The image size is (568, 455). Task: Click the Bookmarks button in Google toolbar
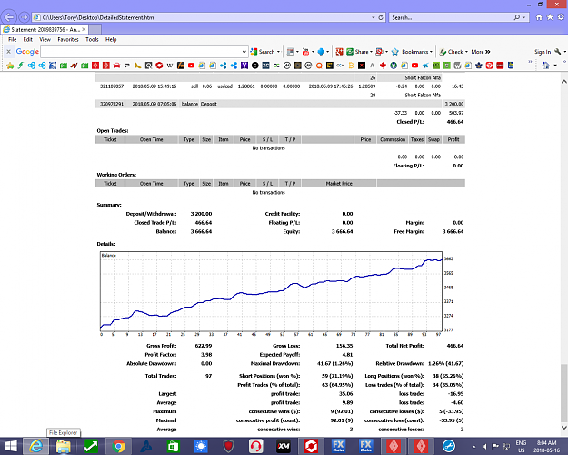point(411,52)
